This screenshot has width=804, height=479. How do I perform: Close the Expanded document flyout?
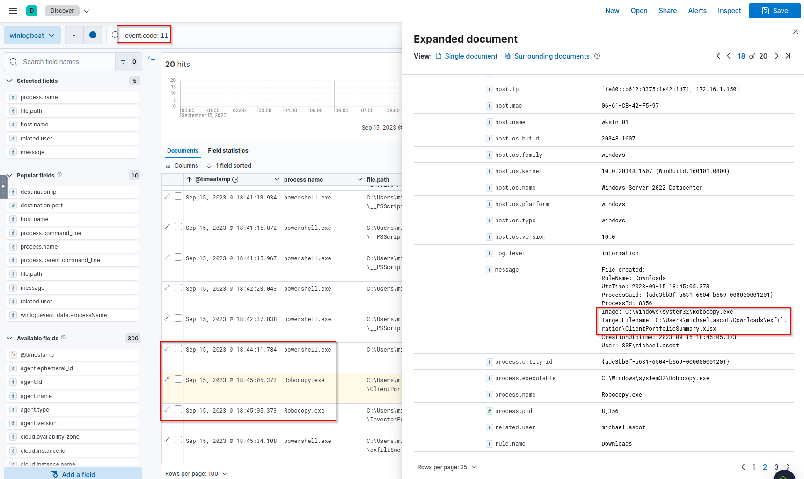795,31
